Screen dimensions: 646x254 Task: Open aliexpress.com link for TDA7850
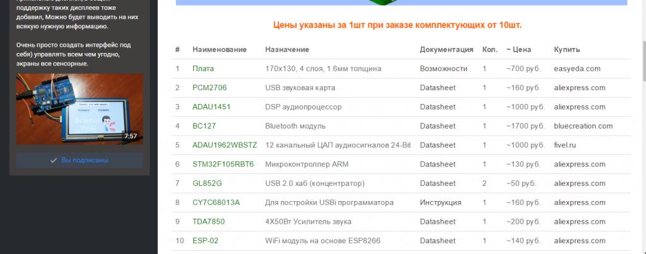point(580,222)
